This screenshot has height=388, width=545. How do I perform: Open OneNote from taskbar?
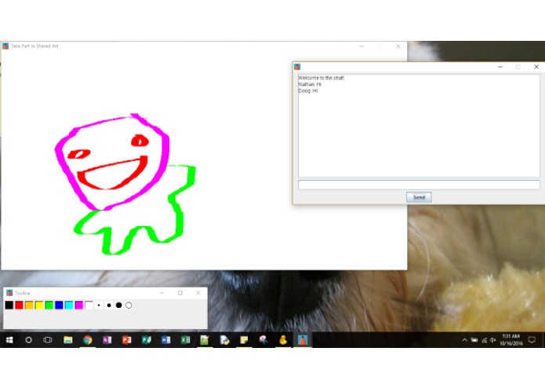107,340
